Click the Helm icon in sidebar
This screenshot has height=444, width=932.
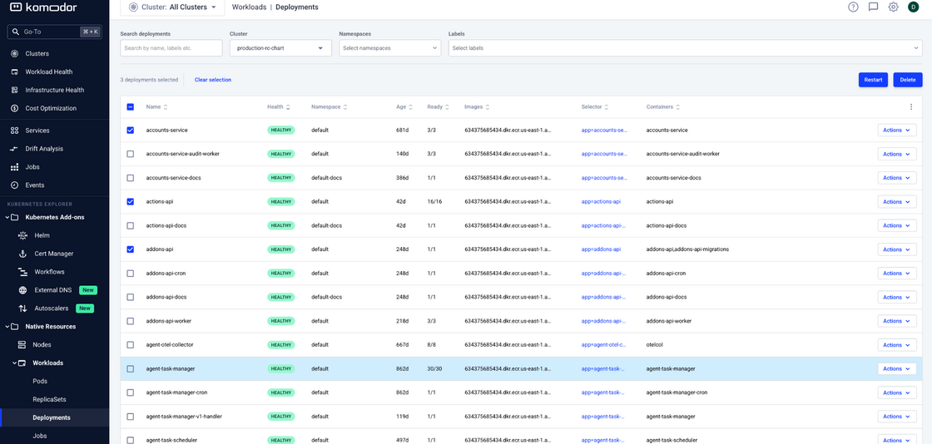pos(22,235)
